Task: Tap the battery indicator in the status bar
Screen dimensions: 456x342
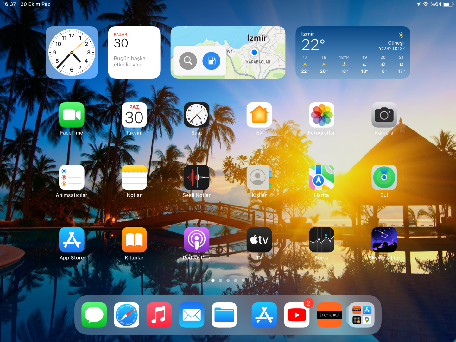Action: [448, 4]
